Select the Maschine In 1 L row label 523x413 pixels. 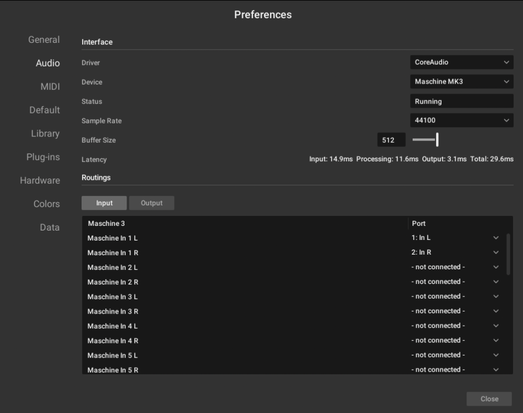[112, 238]
